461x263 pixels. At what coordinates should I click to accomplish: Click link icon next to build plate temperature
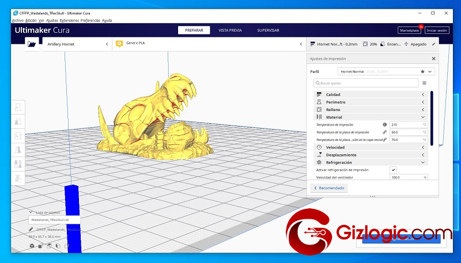click(x=385, y=132)
